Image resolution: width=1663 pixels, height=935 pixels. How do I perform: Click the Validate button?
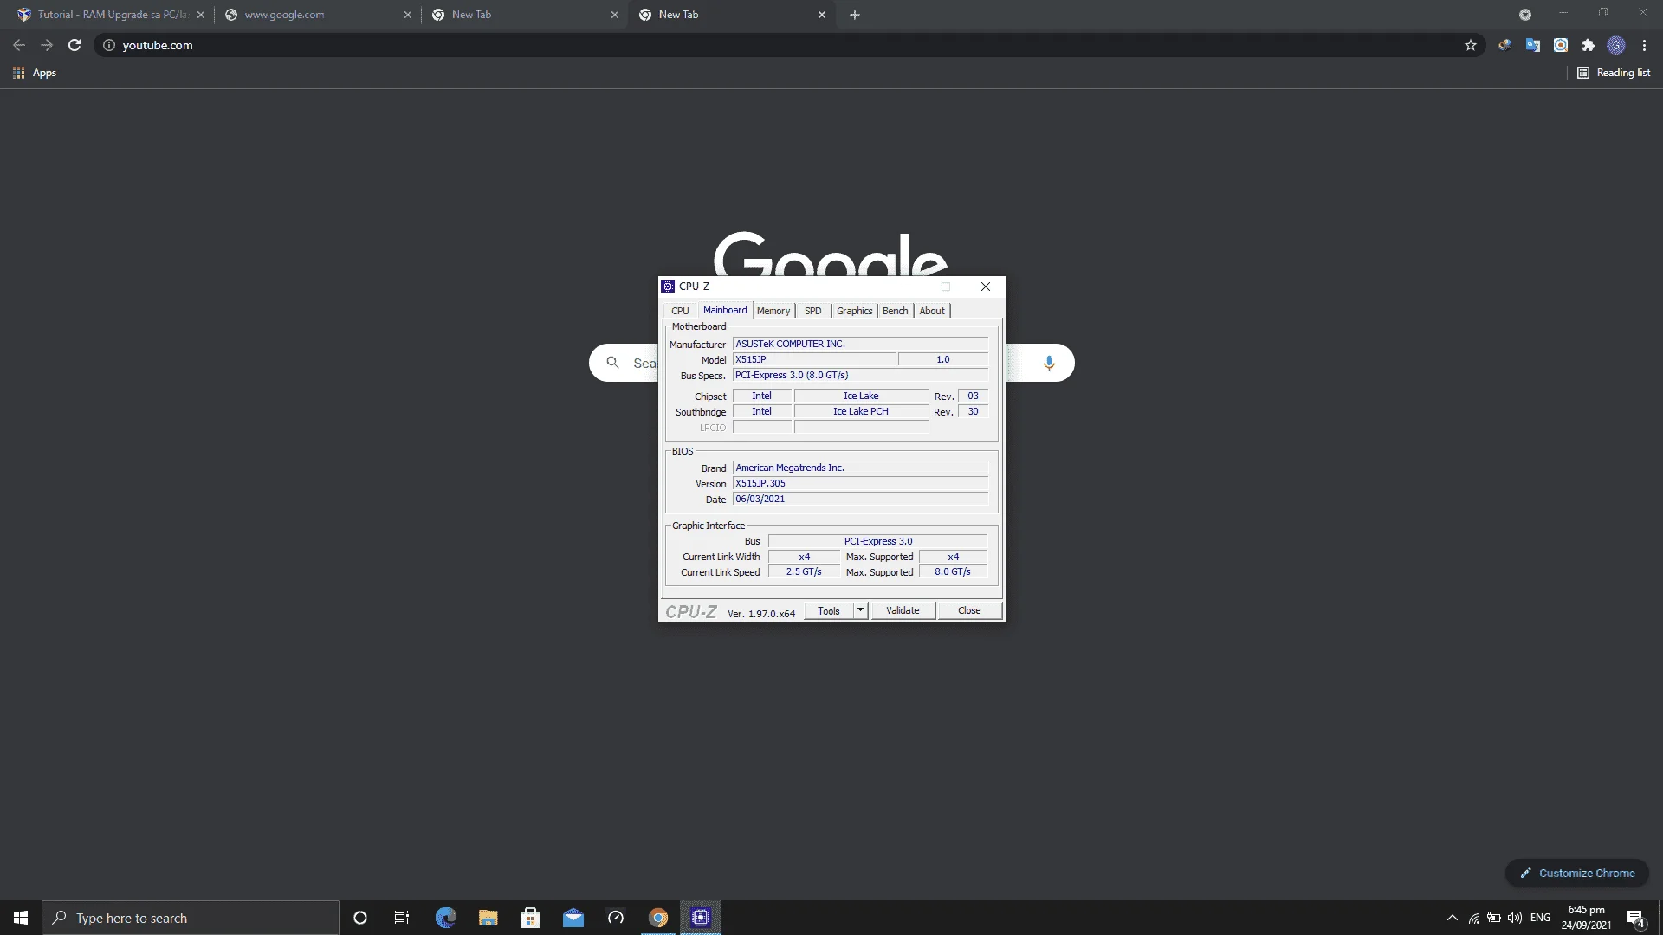(903, 611)
